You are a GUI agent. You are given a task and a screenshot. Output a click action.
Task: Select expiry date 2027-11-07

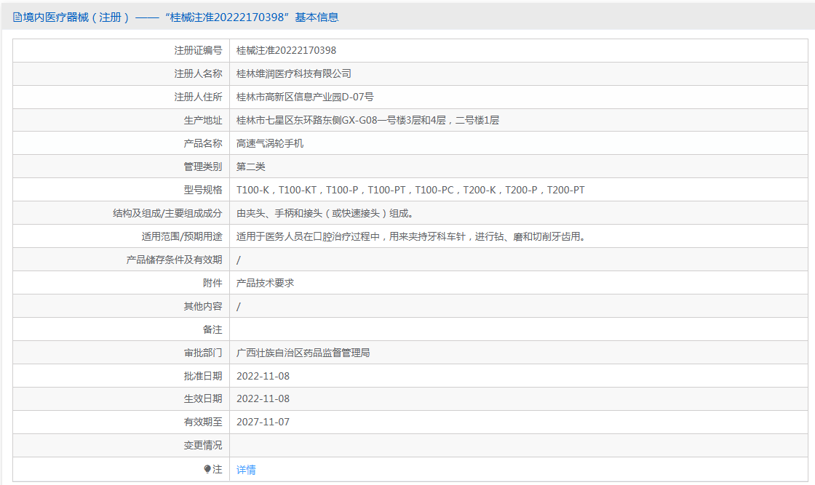263,422
